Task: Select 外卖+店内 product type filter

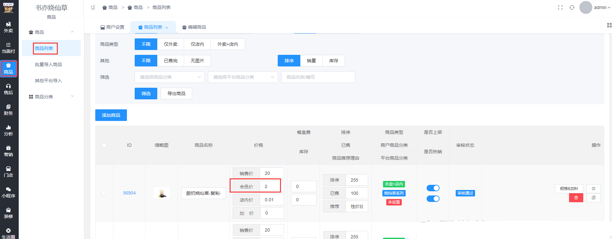Action: pos(228,44)
